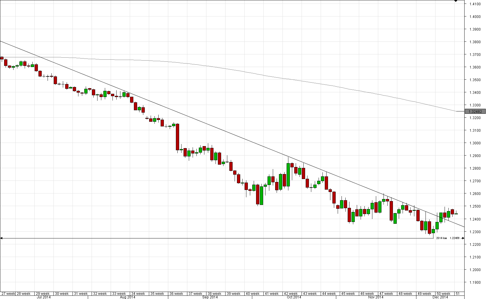Select '34 week' on the time axis

138,293
